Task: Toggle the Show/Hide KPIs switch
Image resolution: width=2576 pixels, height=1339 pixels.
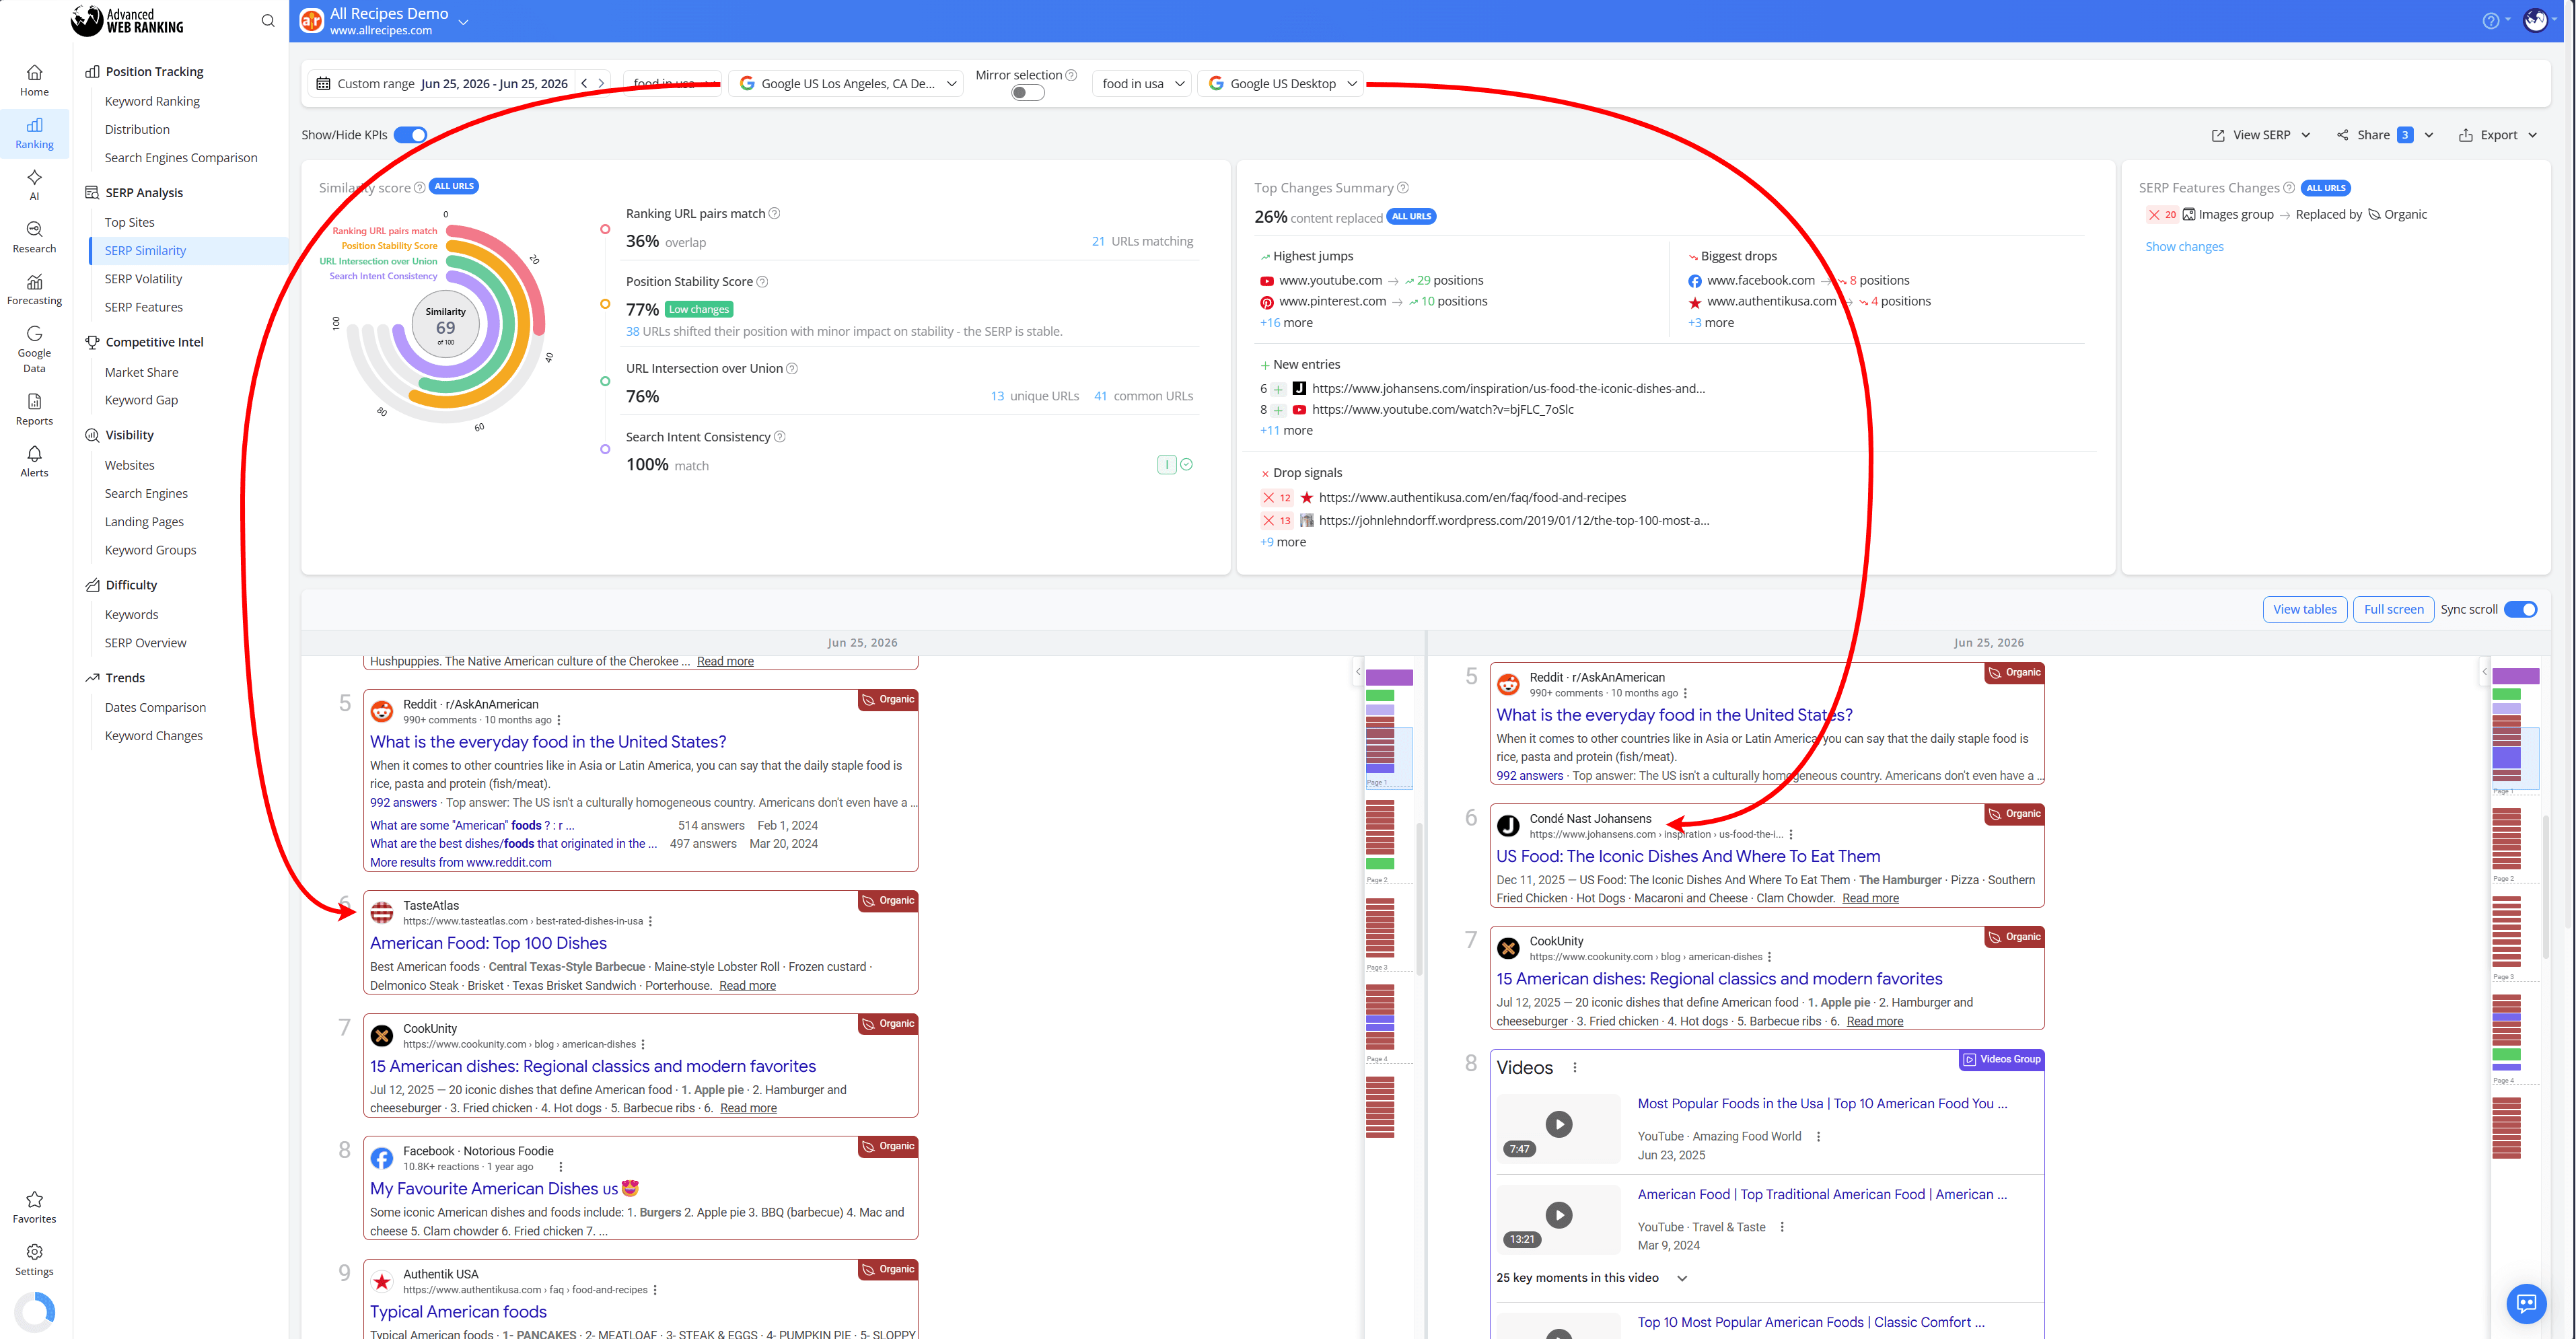Action: pos(410,135)
